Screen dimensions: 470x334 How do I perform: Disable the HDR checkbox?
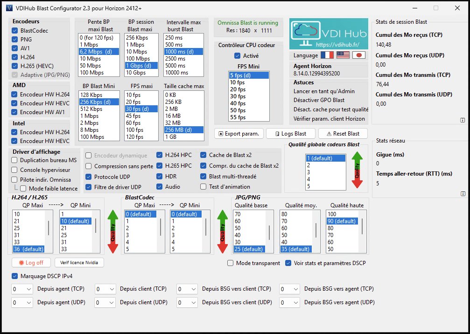pos(160,176)
